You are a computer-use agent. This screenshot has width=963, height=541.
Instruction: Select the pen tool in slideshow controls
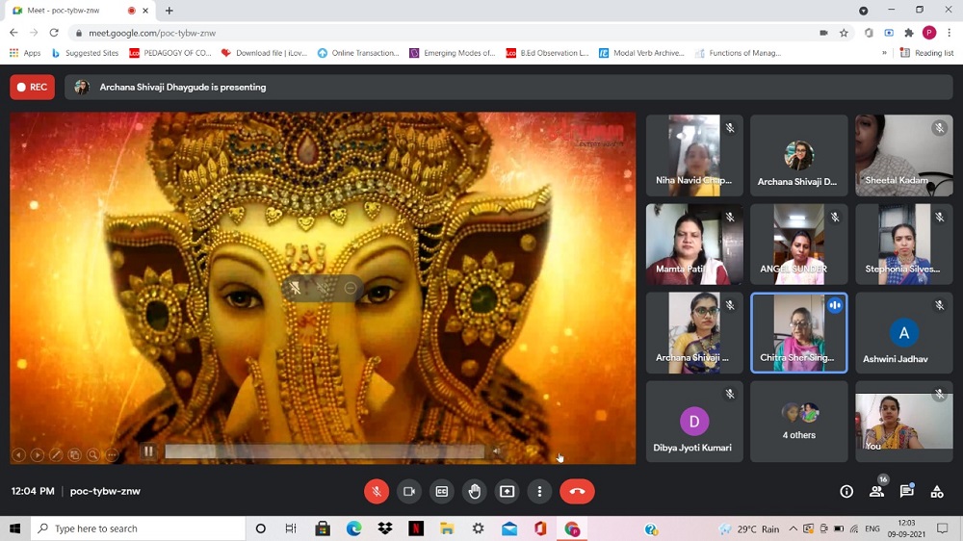point(56,455)
